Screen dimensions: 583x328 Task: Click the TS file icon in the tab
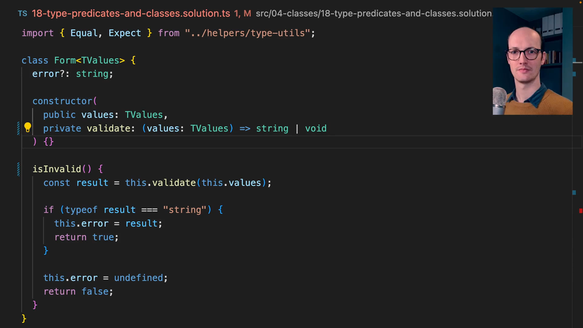(22, 13)
